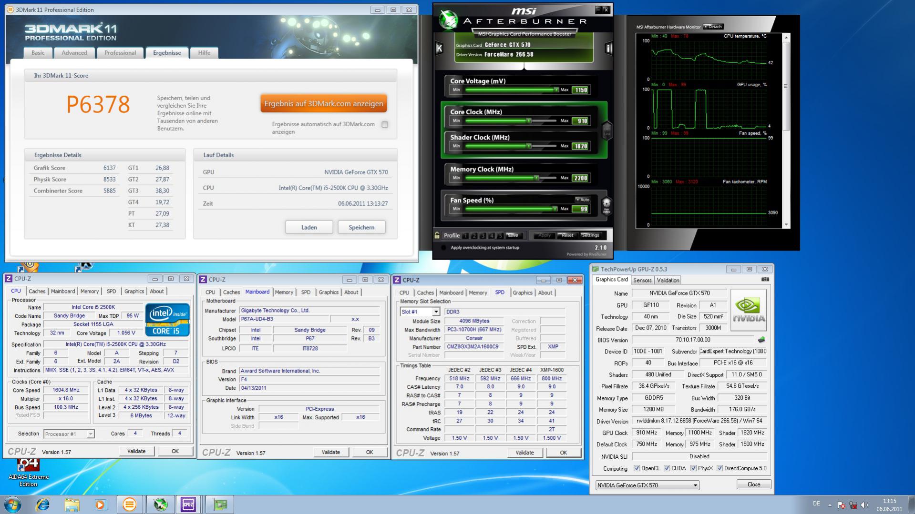Click the hardware monitor scroll-down arrow

tap(786, 225)
